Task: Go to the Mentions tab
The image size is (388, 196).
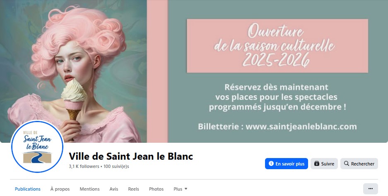Action: point(89,189)
